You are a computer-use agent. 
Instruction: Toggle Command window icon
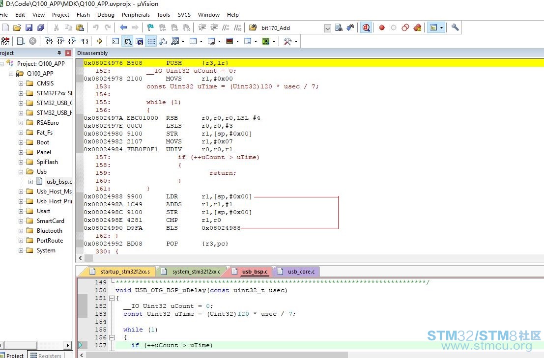tap(115, 41)
